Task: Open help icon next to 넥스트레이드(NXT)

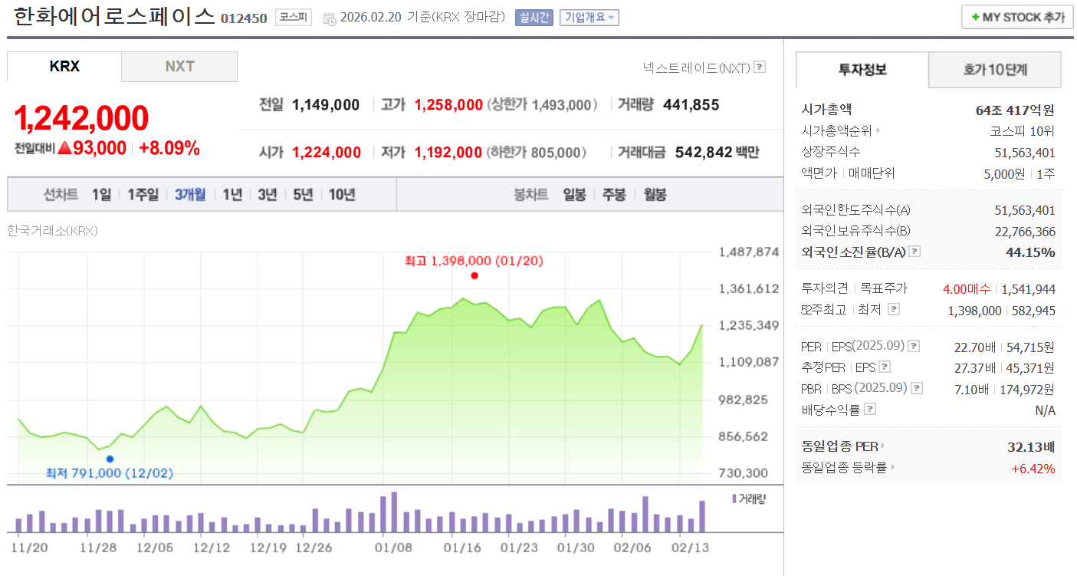Action: point(760,67)
